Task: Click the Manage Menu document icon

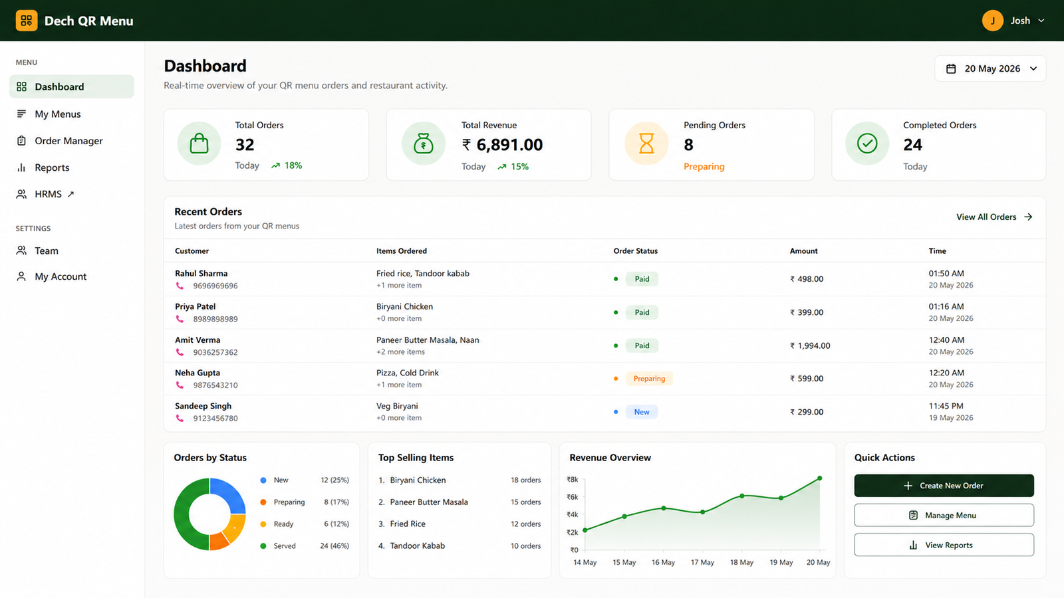Action: click(x=913, y=516)
